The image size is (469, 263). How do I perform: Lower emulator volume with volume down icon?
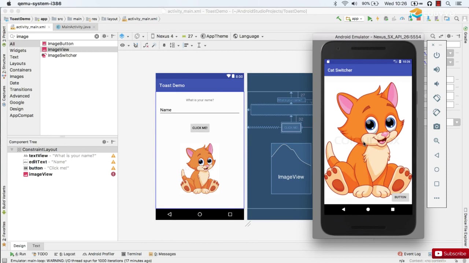click(x=436, y=84)
